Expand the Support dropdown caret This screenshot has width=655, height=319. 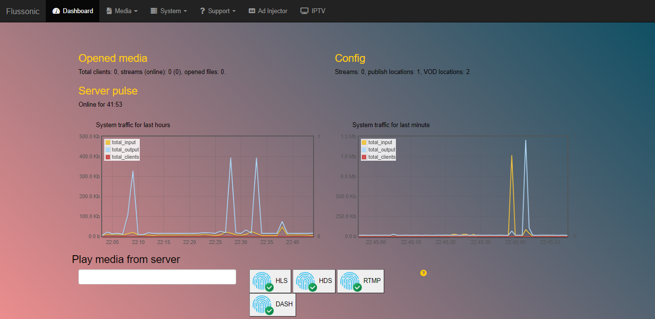pyautogui.click(x=234, y=11)
